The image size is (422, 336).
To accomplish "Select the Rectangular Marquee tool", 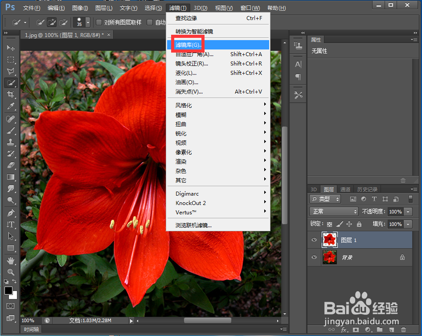I will (x=11, y=59).
